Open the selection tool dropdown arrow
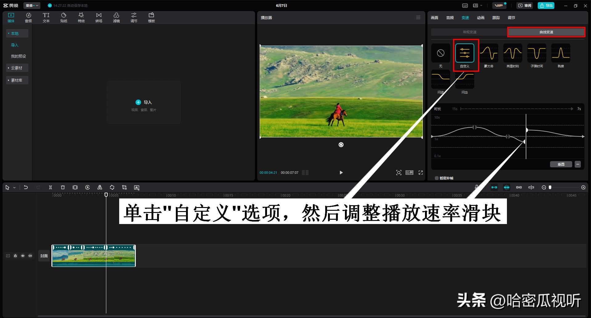Image resolution: width=591 pixels, height=318 pixels. [x=14, y=187]
